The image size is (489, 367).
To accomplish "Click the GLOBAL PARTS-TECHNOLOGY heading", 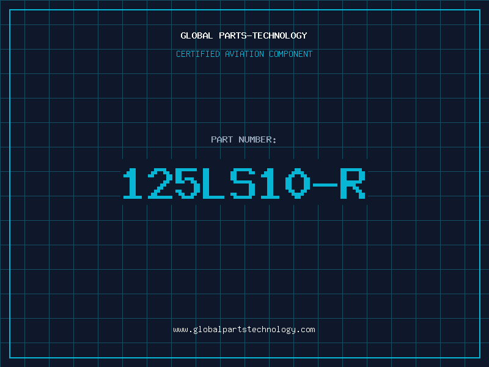I will pos(244,35).
